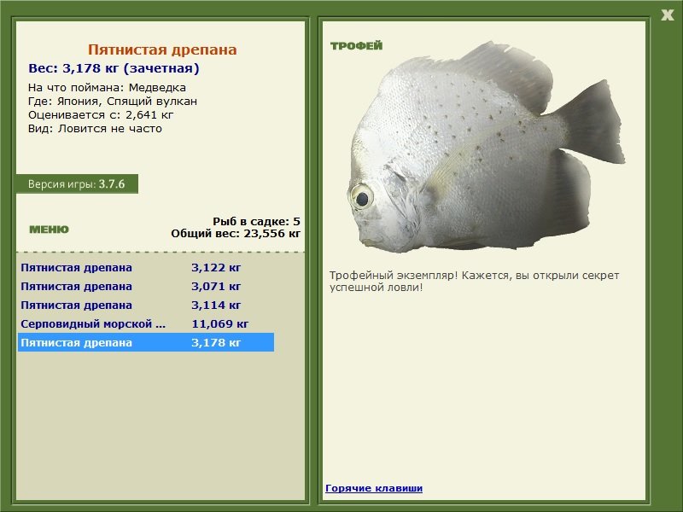Click the Общий вес: 23,556 кг total

point(236,233)
